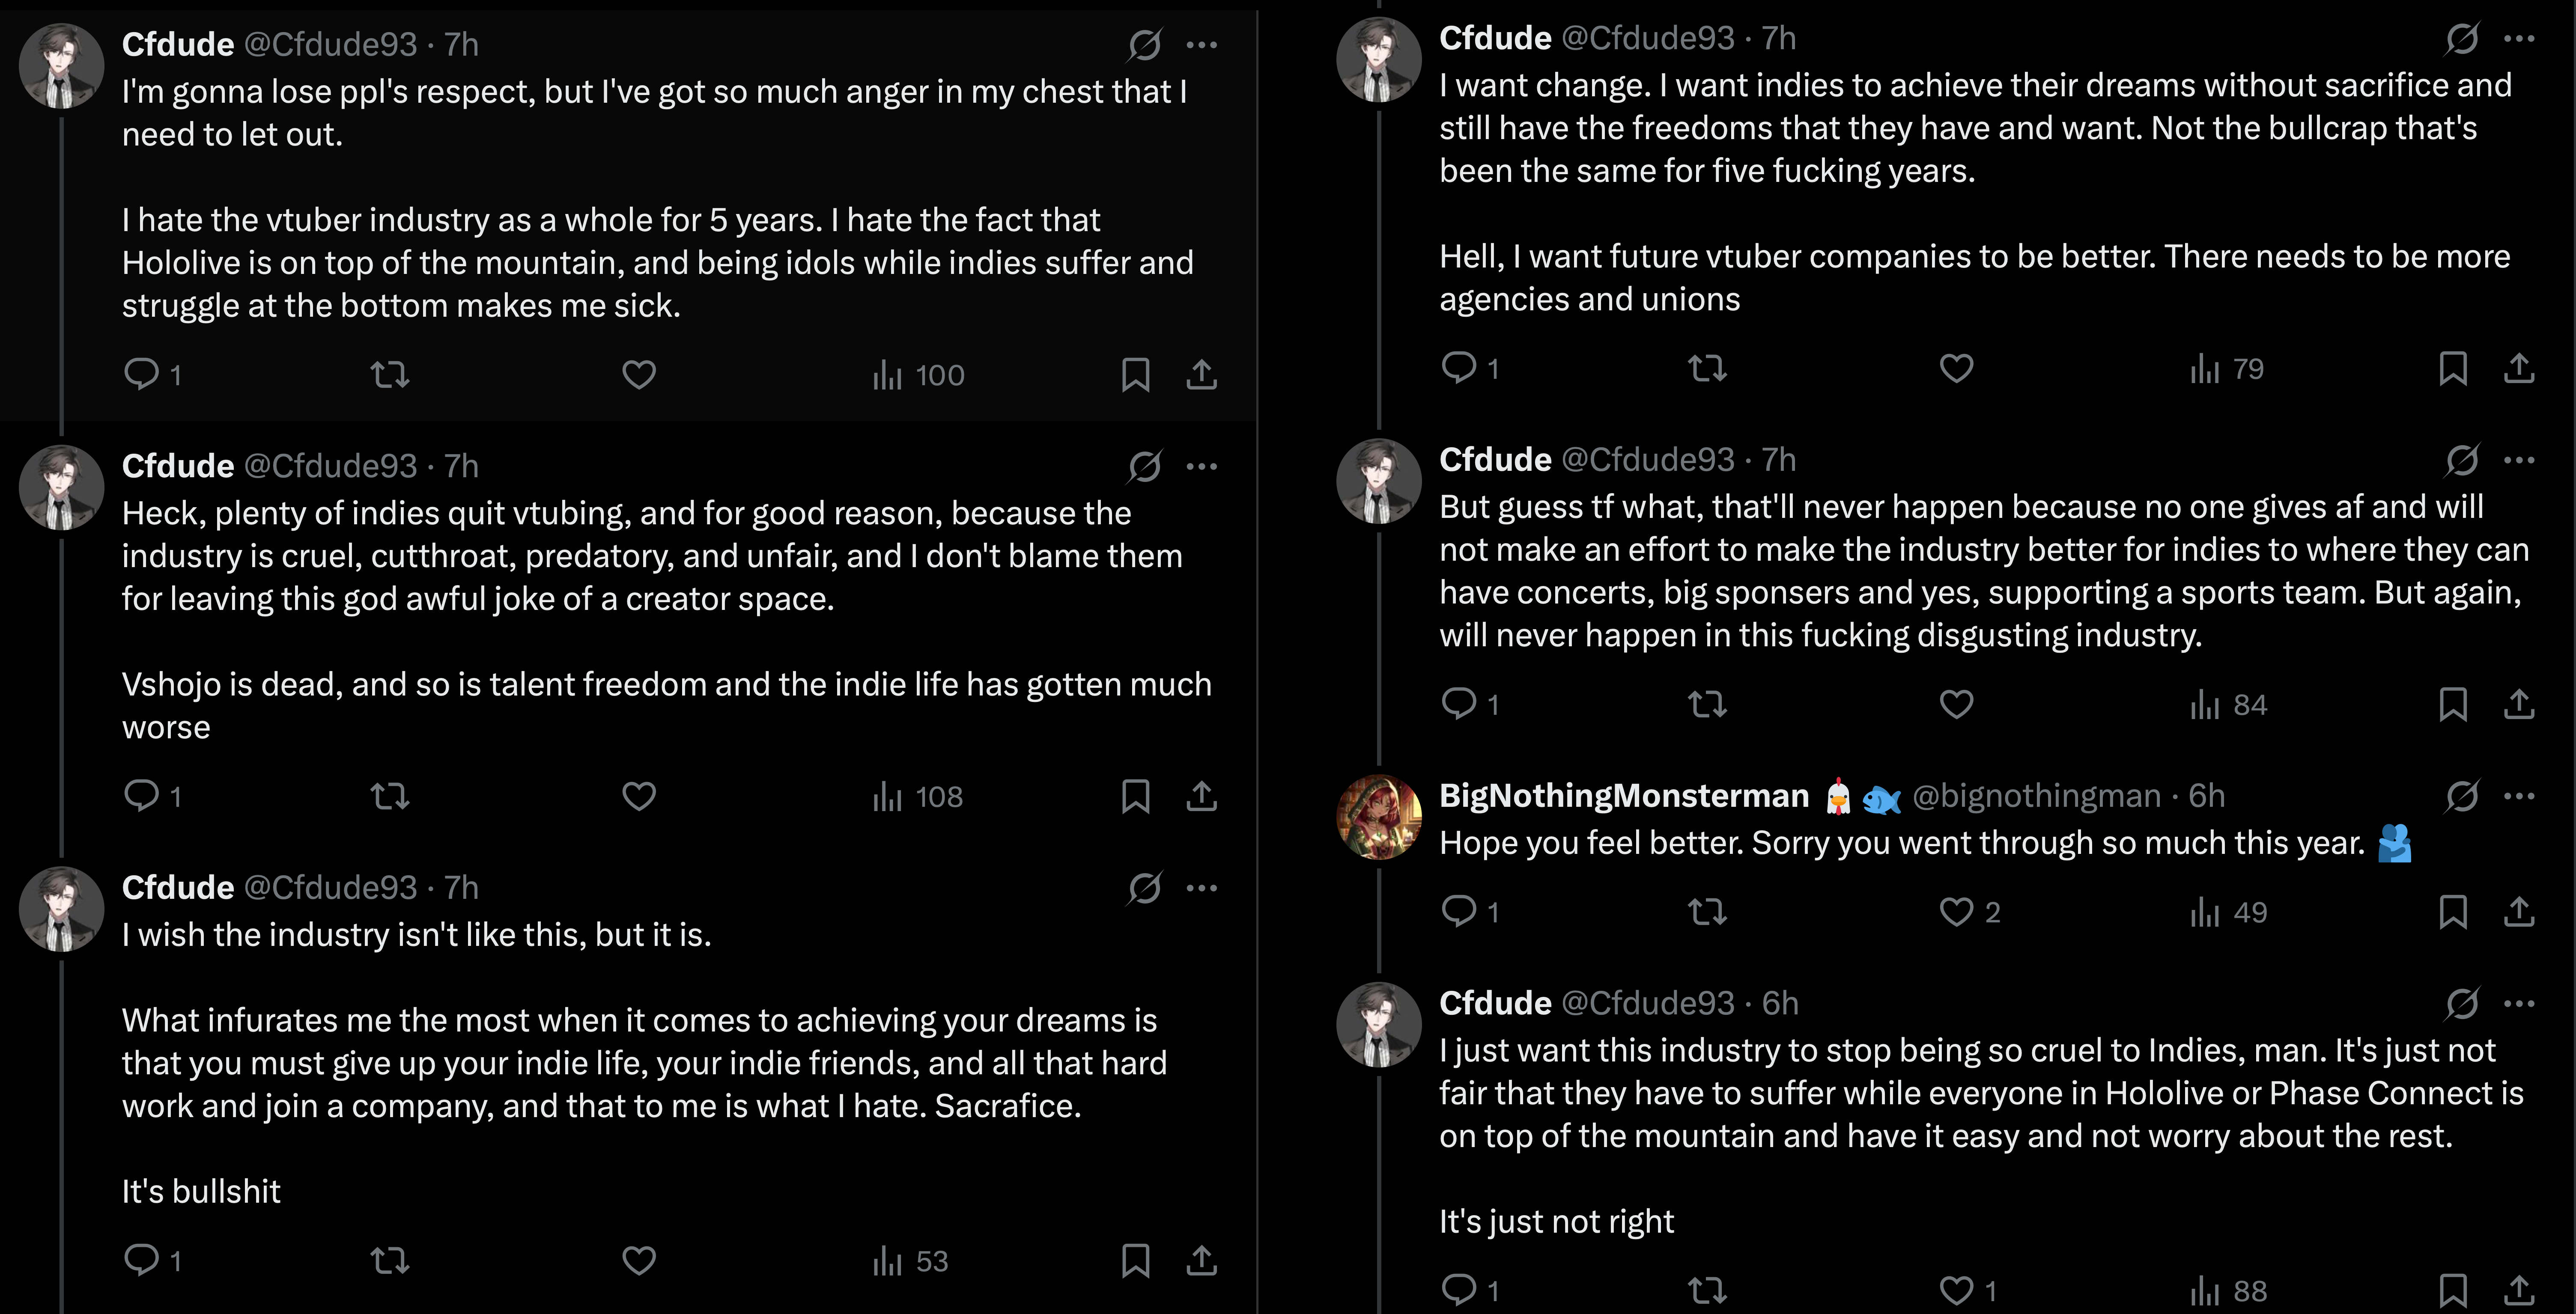
Task: Like the "I wish the industry isn't like this" tweet
Action: [x=639, y=1260]
